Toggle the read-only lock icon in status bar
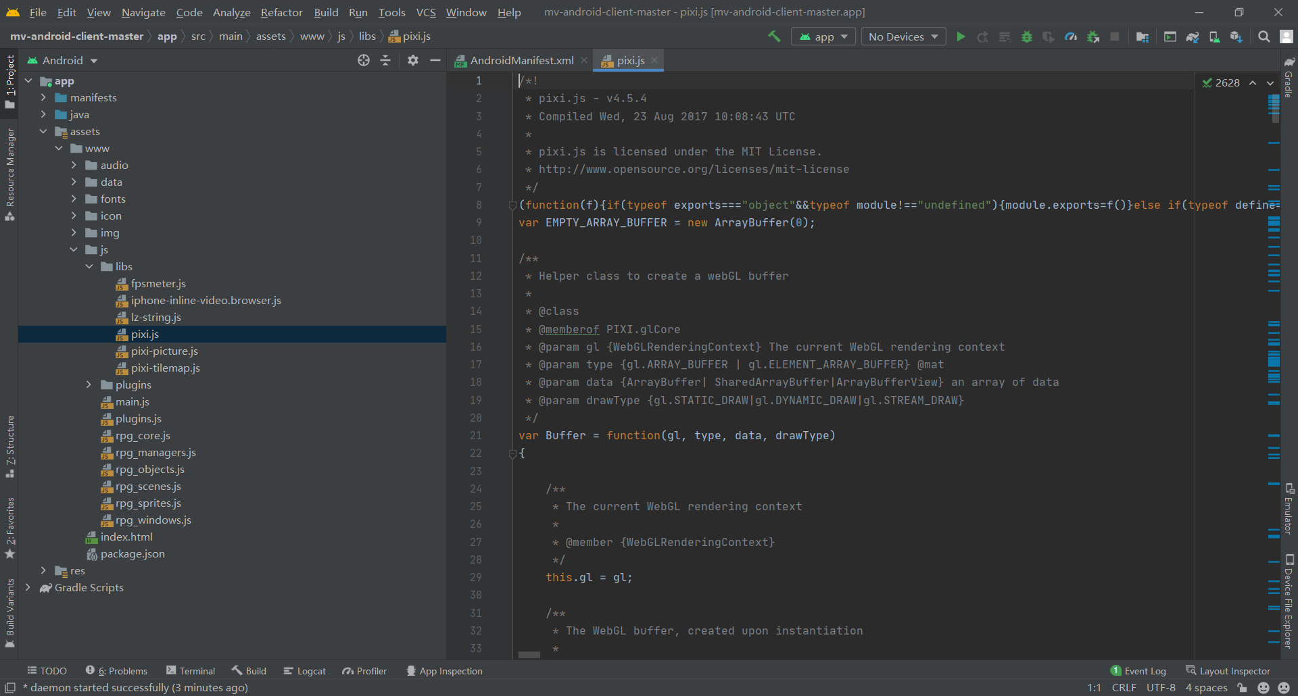This screenshot has height=696, width=1298. tap(1242, 687)
